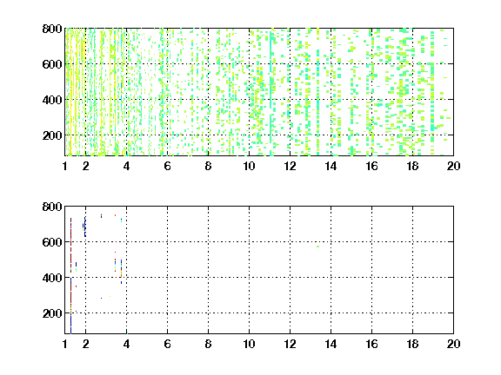Image resolution: width=501 pixels, height=375 pixels.
Task: Click the blue cluster left of x=2 in bottom plot
Action: [84, 227]
